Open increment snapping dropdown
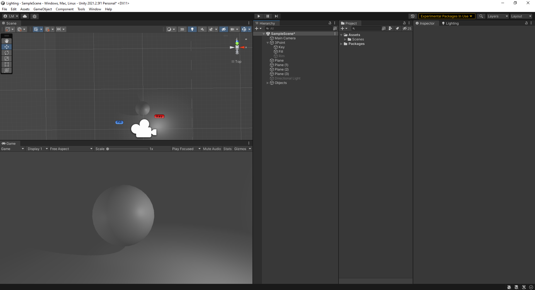535x290 pixels. pos(60,29)
